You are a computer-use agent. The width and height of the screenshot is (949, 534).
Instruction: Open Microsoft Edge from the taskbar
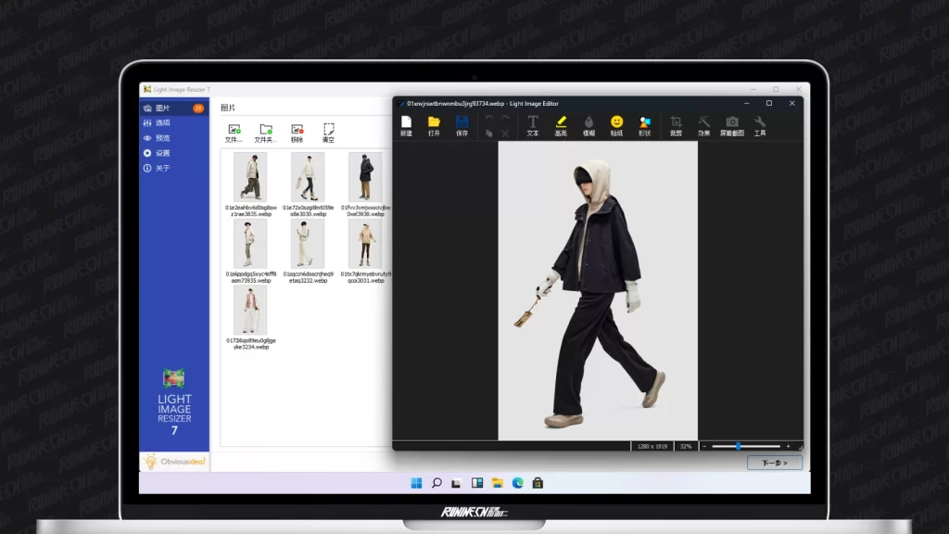click(x=517, y=483)
